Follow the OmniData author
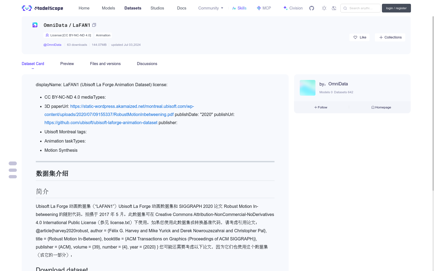 pyautogui.click(x=321, y=107)
